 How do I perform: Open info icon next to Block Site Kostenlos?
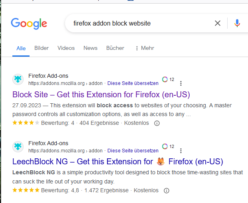click(x=157, y=123)
